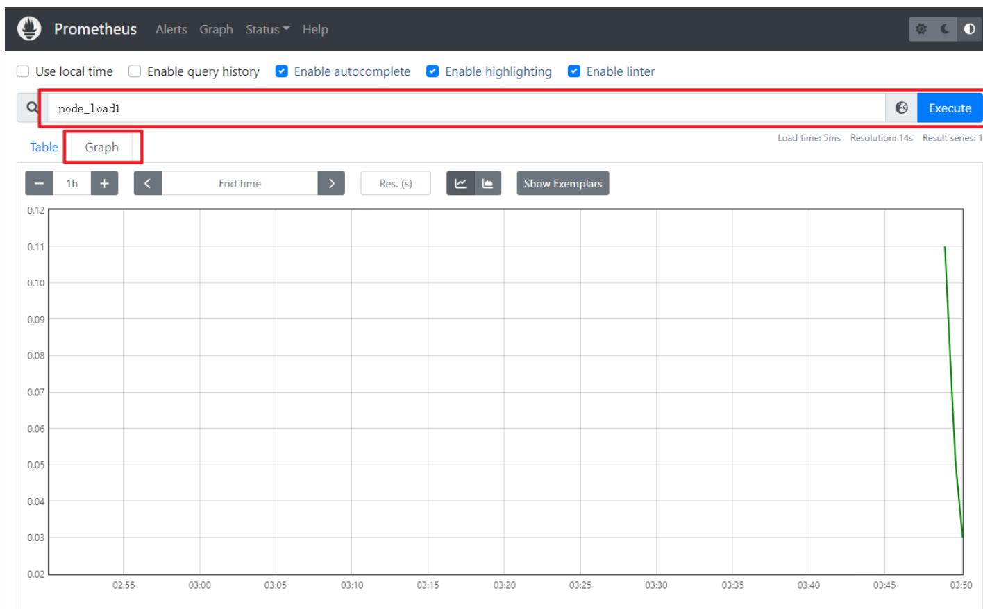Screen dimensions: 983x609
Task: Open the Help link in navbar
Action: click(315, 29)
